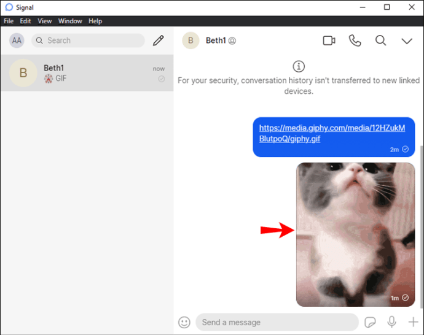
Task: Add an attachment with plus icon
Action: click(x=412, y=322)
